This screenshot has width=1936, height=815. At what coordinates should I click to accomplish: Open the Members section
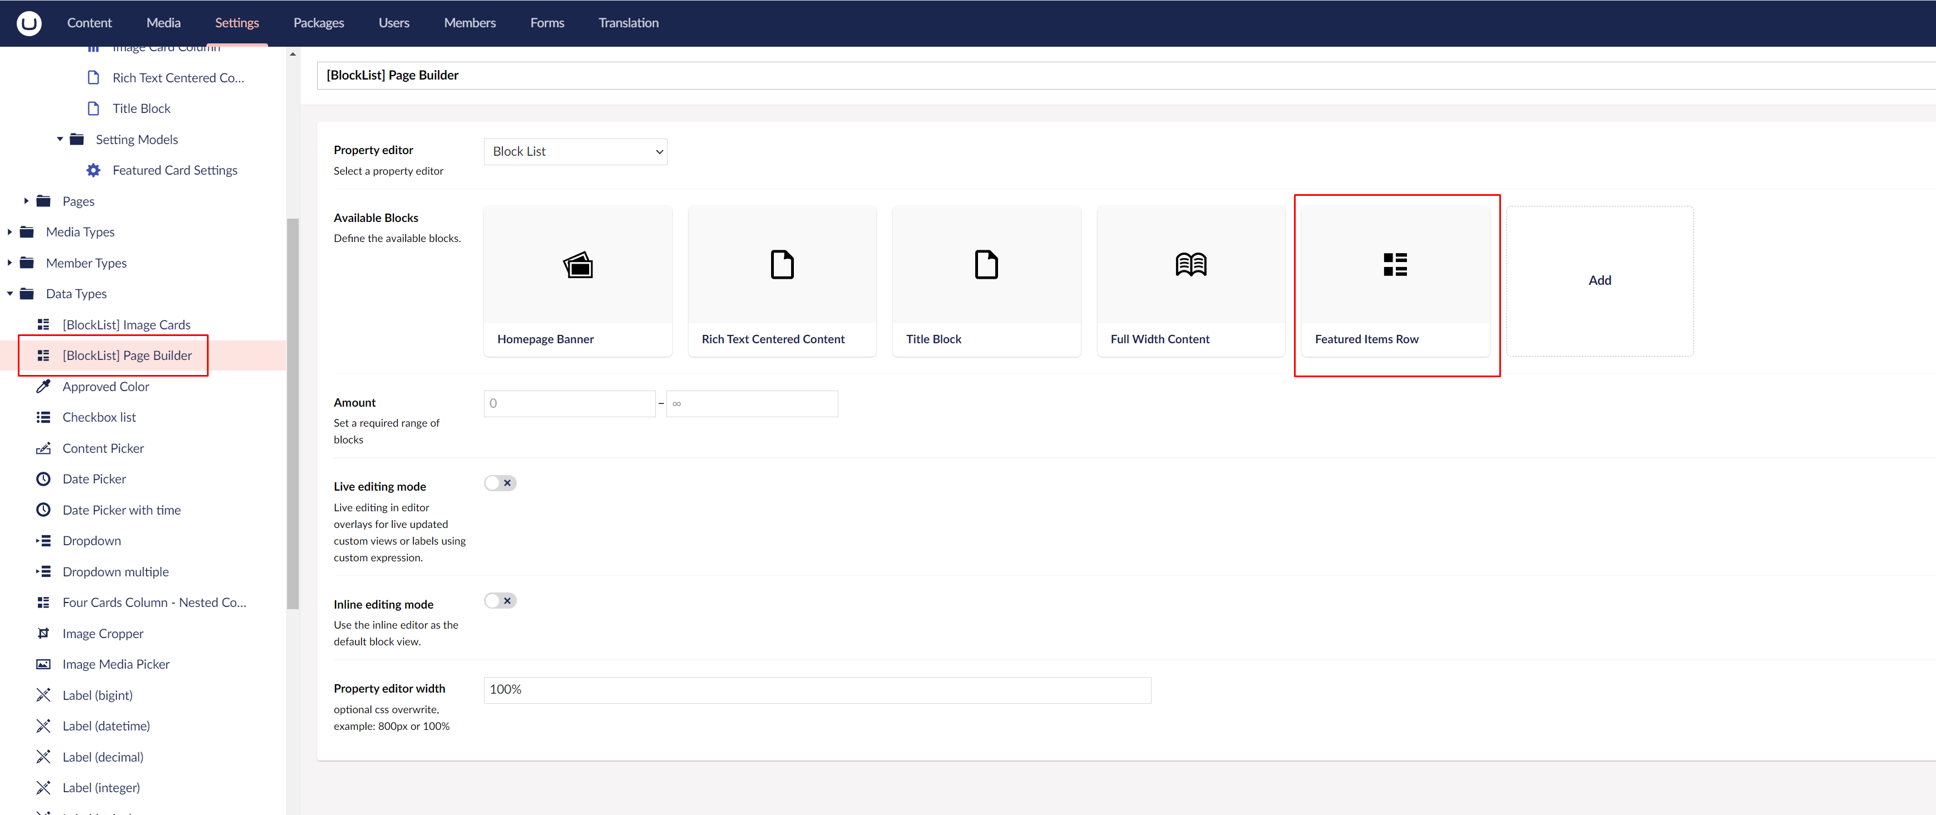click(x=470, y=23)
